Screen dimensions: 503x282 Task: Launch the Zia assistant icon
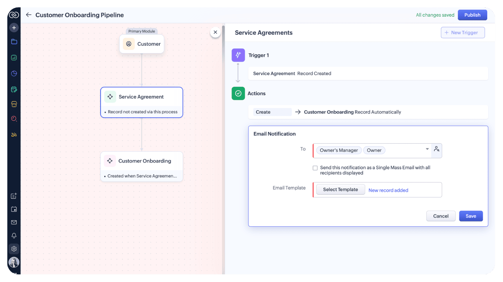point(14,134)
